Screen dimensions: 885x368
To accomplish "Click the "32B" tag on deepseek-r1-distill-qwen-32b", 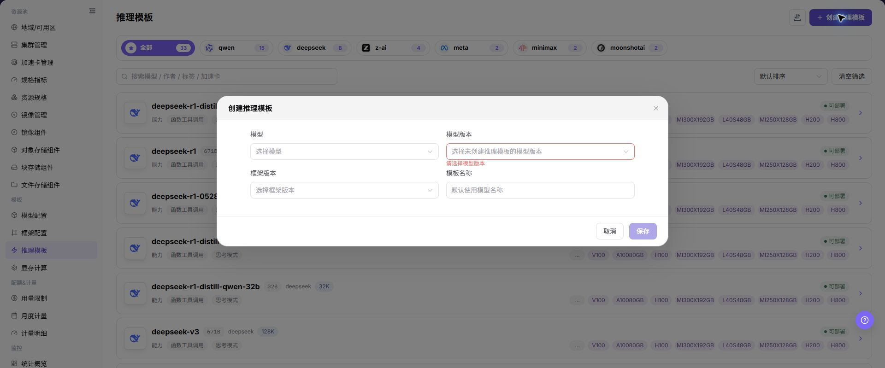I will click(x=272, y=286).
